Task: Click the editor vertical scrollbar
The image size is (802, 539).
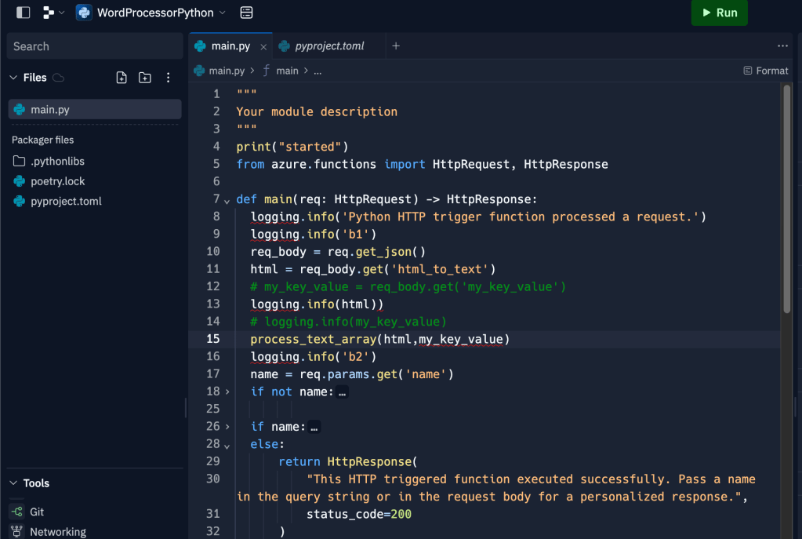Action: pyautogui.click(x=786, y=198)
